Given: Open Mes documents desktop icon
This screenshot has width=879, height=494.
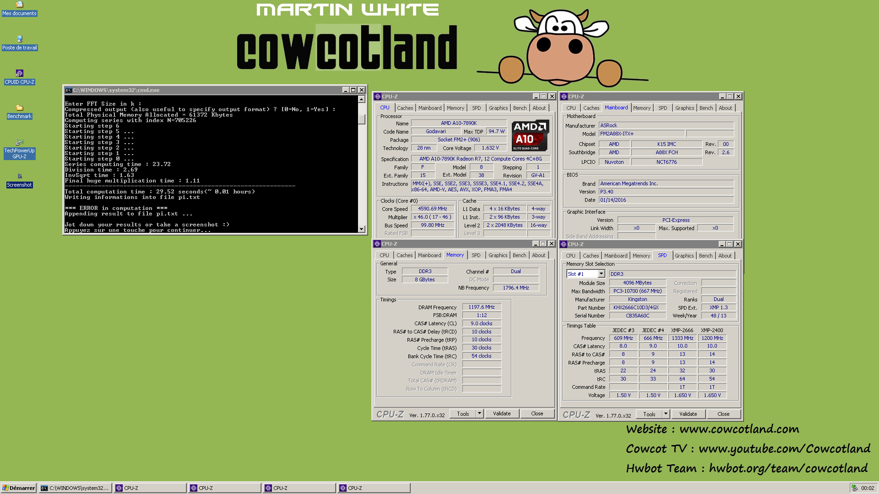Looking at the screenshot, I should 19,9.
